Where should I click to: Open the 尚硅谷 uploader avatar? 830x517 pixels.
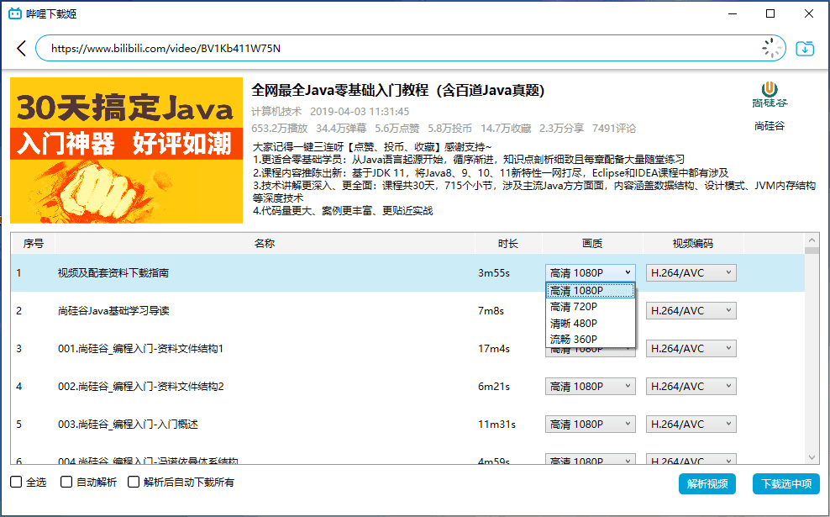coord(770,94)
